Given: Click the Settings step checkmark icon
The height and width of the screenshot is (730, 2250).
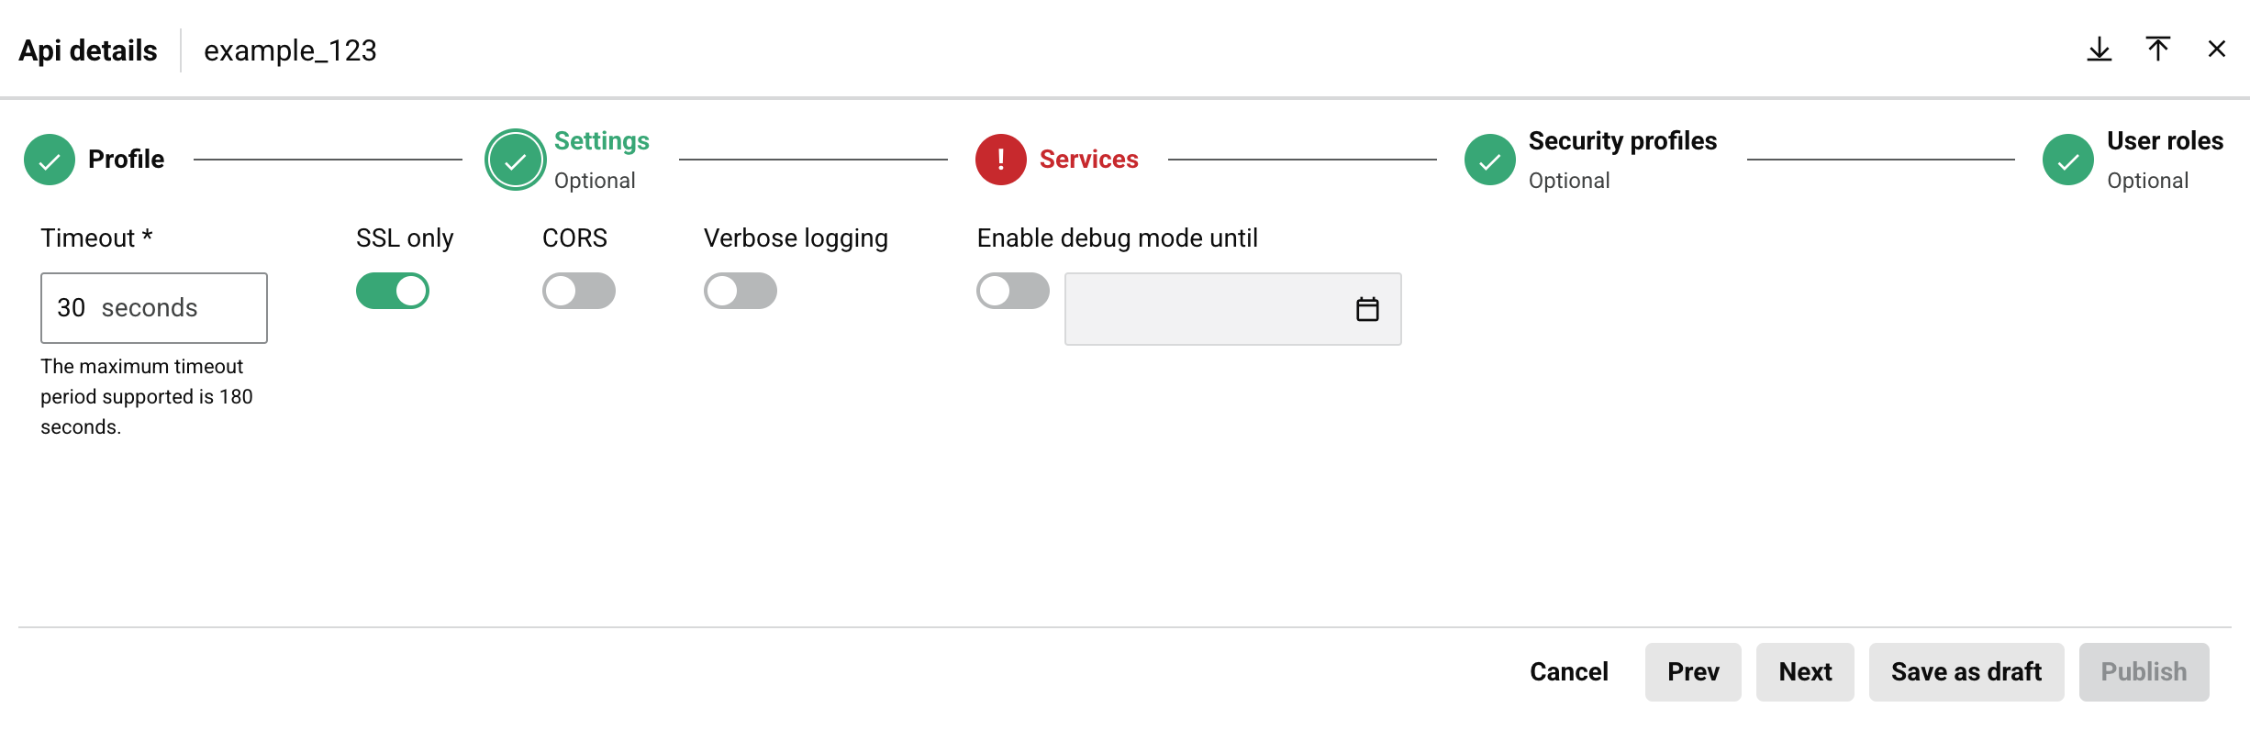Looking at the screenshot, I should click(x=516, y=160).
